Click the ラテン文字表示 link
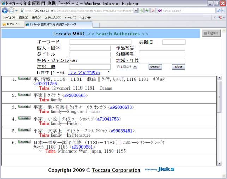 pyautogui.click(x=84, y=72)
